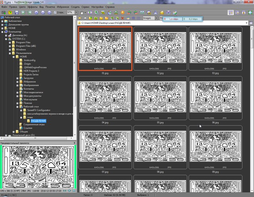
Task: Expand the SweetFX Configurator folder node
Action: point(21,110)
